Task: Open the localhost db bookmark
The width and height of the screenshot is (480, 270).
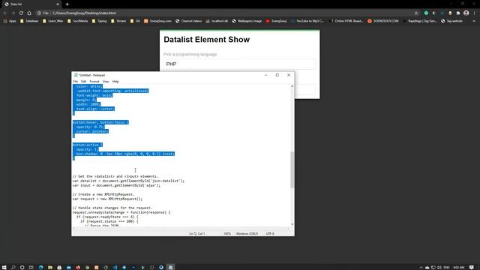Action: coord(217,21)
